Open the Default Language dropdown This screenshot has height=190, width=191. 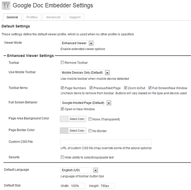tap(79, 170)
